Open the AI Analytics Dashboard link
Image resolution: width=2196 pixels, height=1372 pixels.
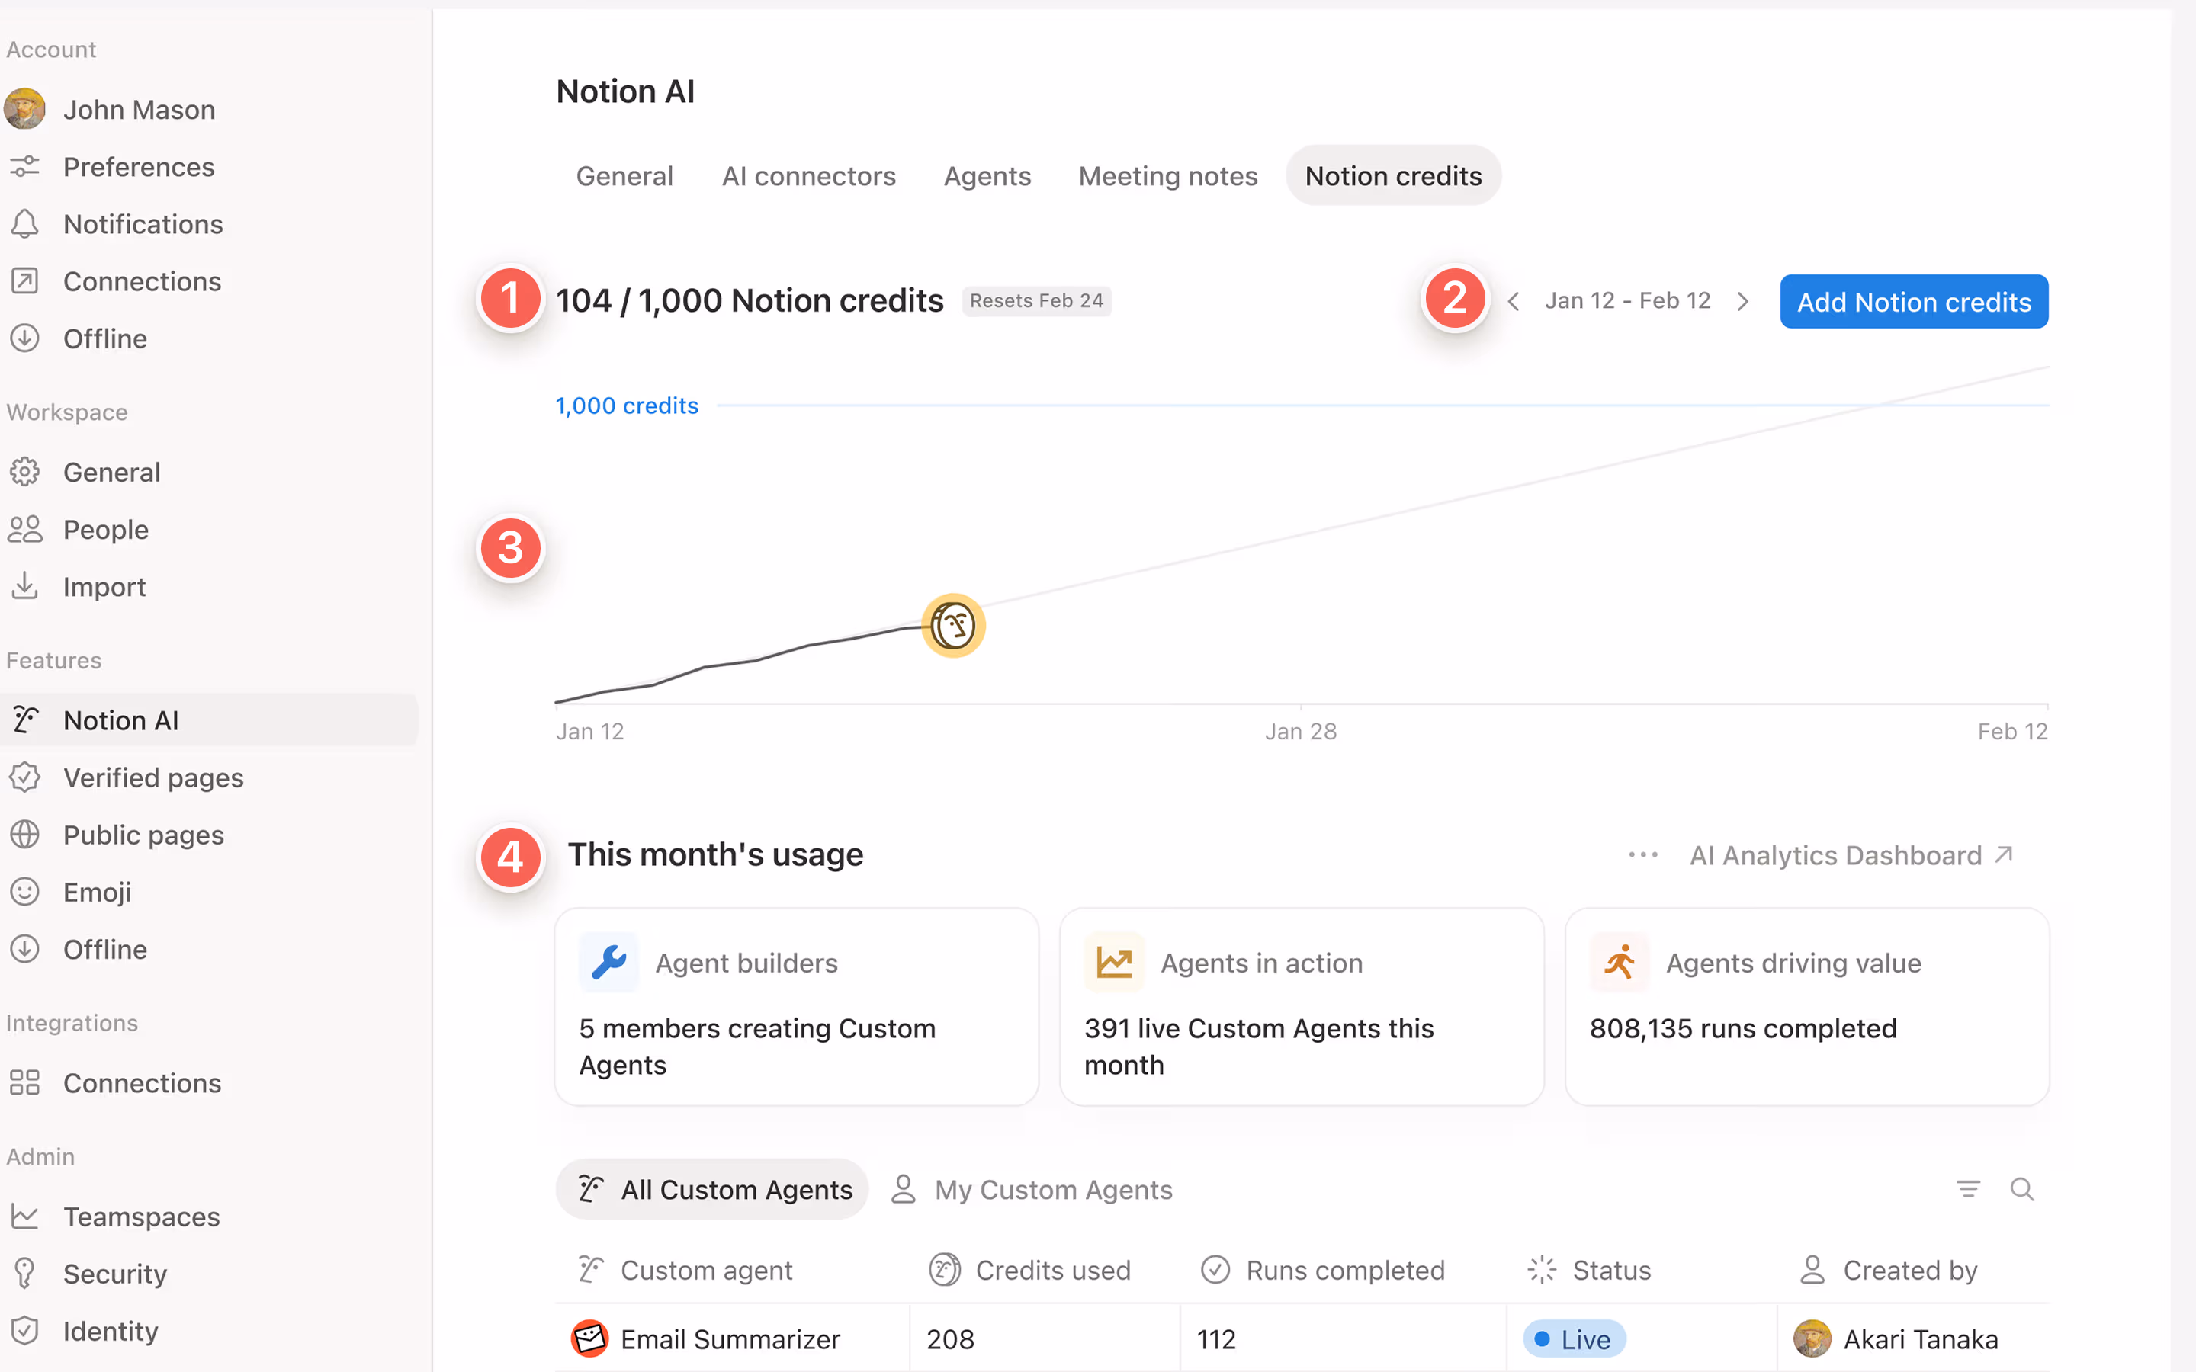[x=1836, y=854]
